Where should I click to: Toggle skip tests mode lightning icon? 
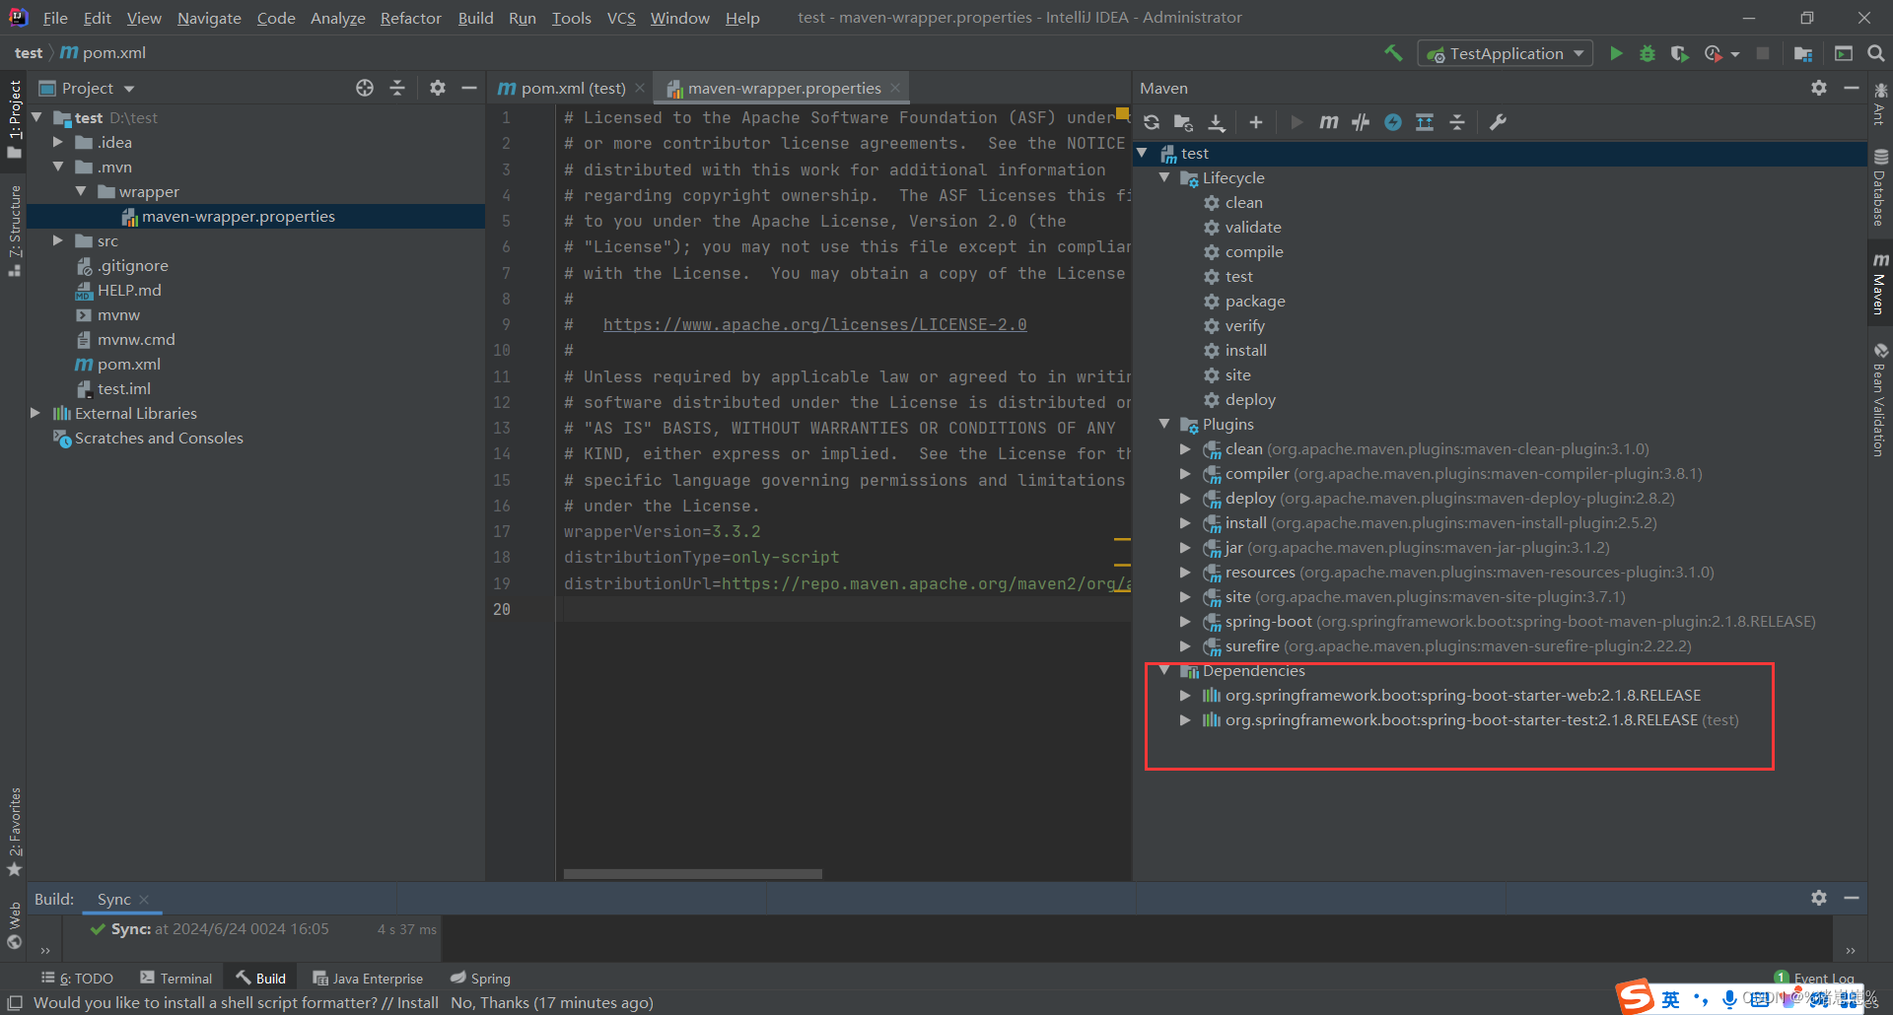coord(1393,122)
